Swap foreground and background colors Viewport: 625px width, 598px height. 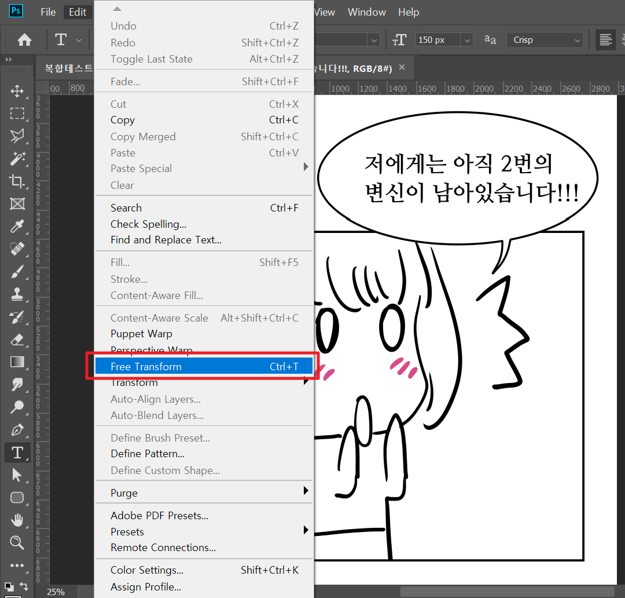pos(24,586)
